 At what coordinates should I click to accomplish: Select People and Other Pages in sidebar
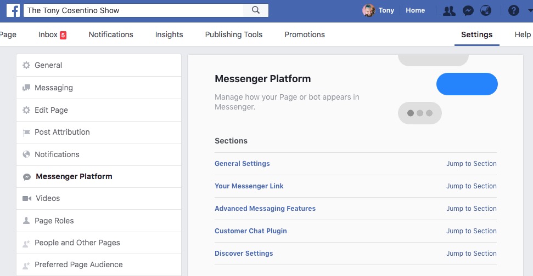pyautogui.click(x=99, y=243)
